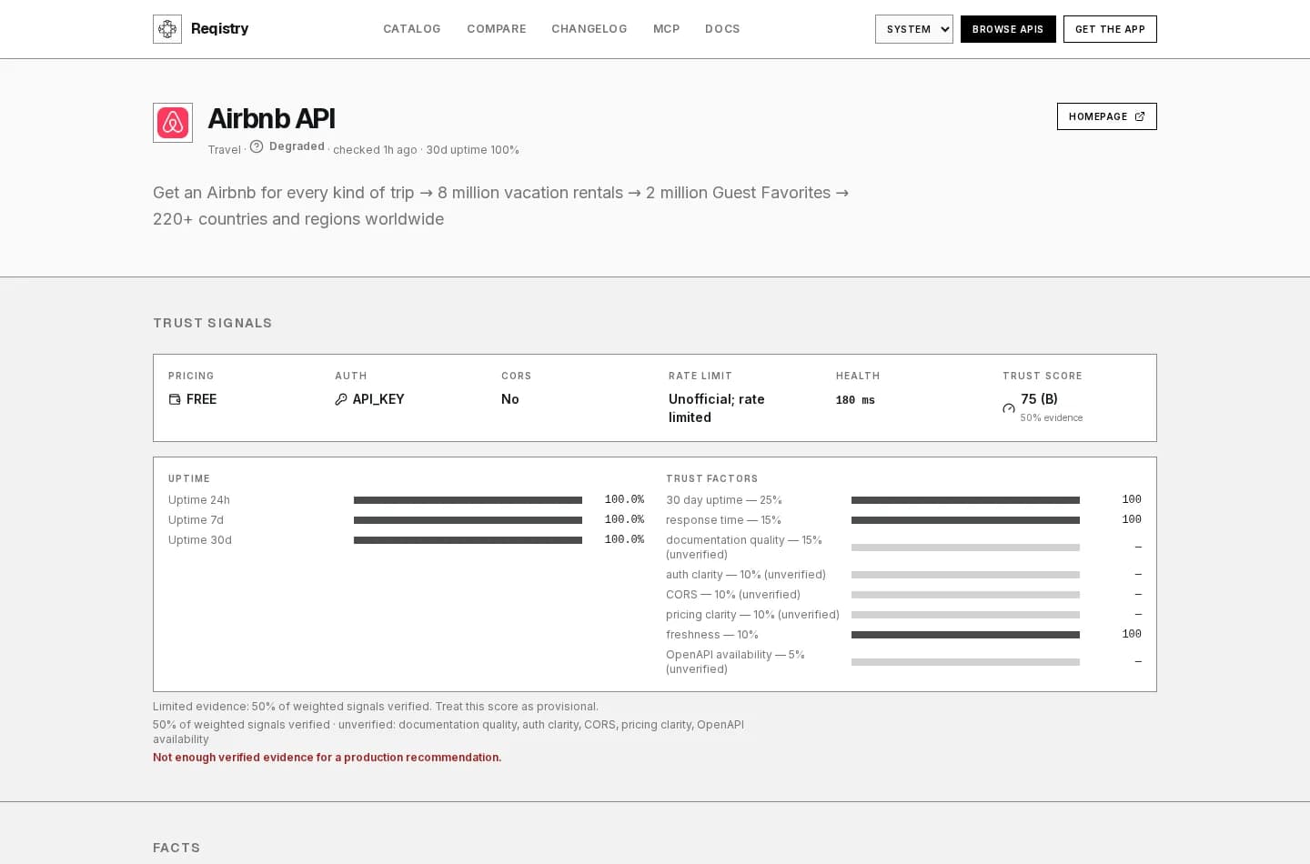Viewport: 1310px width, 864px height.
Task: Open the Catalog nav item
Action: coord(412,29)
